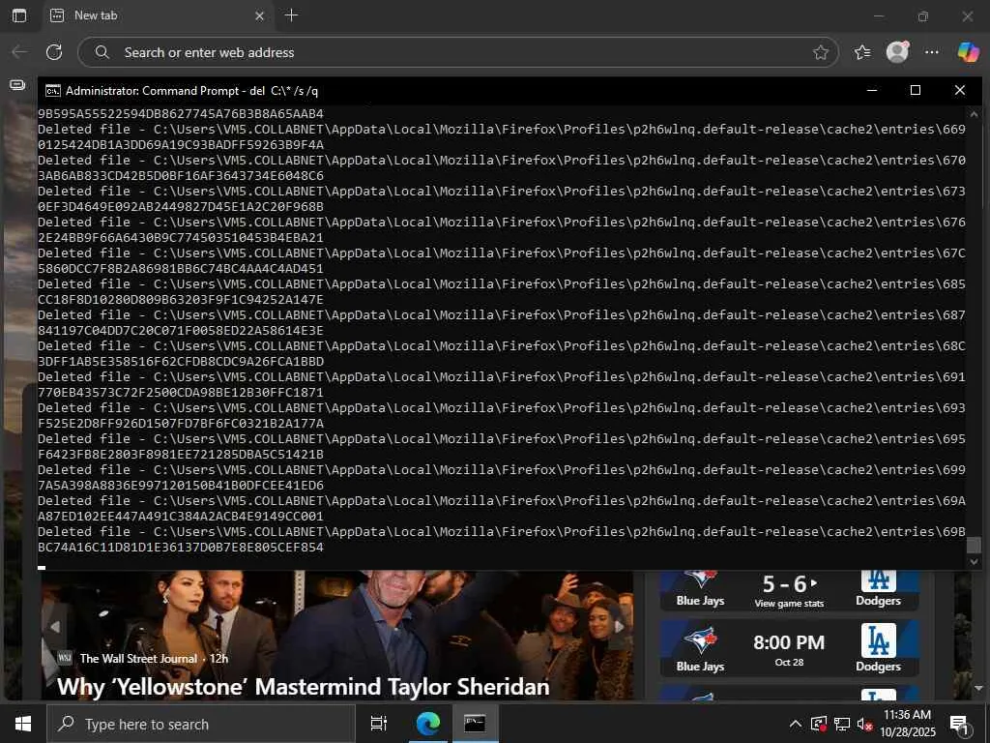This screenshot has width=990, height=743.
Task: Maximize the Command Prompt window
Action: pos(916,90)
